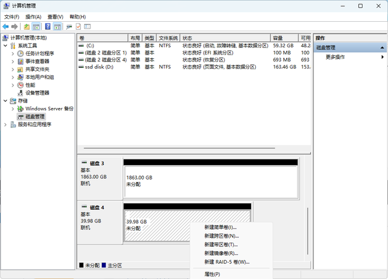The width and height of the screenshot is (388, 279).
Task: Sort by the 卷 column header
Action: [102, 38]
